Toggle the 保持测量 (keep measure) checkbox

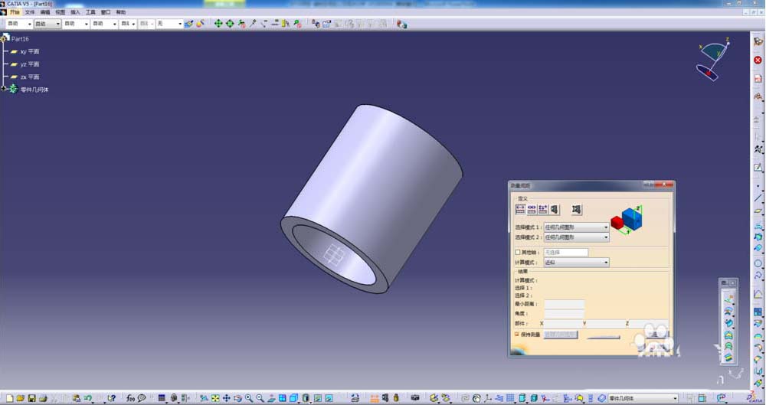click(x=517, y=334)
